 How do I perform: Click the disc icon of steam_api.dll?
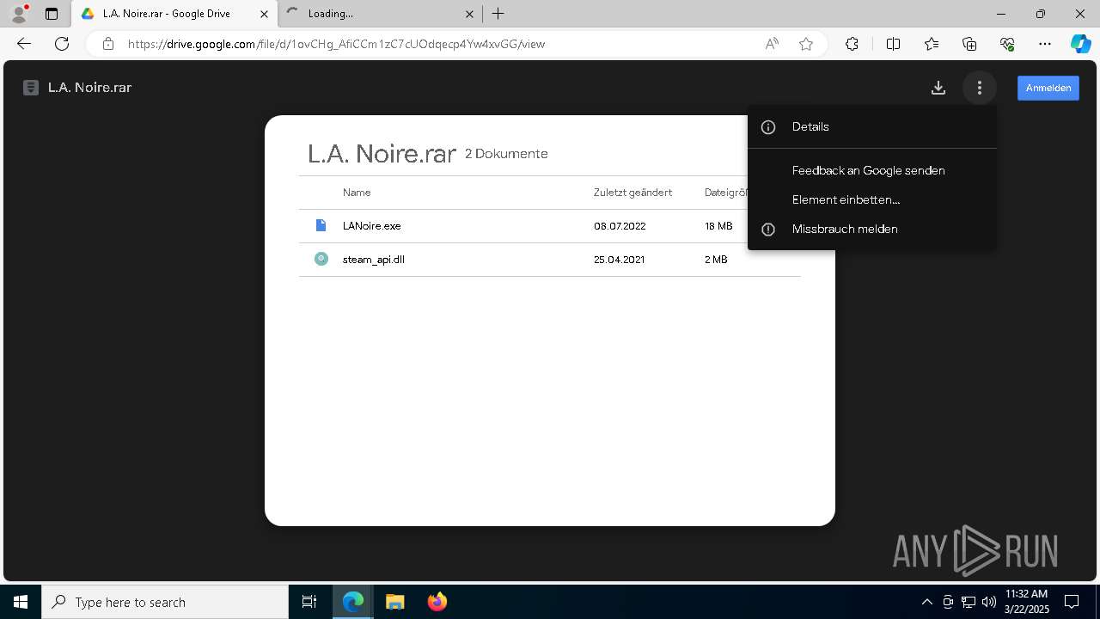click(x=321, y=259)
